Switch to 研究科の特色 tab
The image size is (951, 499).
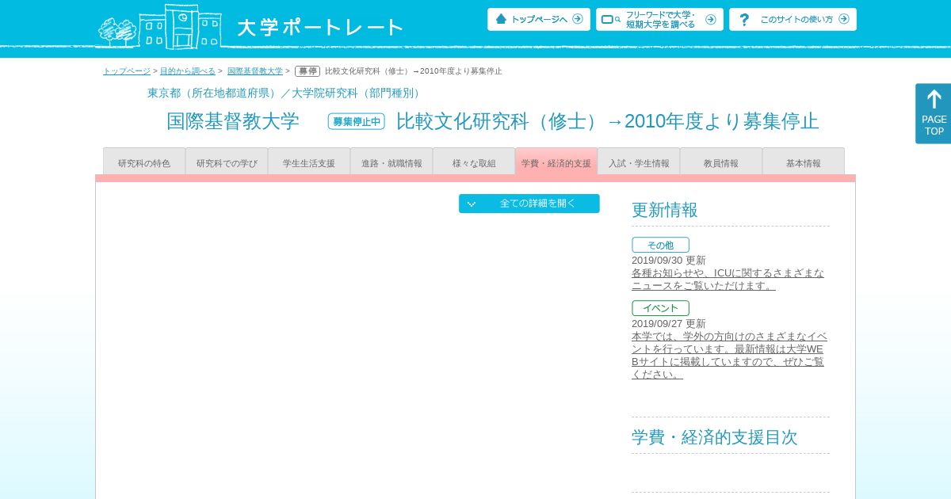(144, 162)
